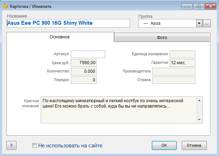Click the Гарантия field showing 12 мес.
The image size is (219, 156).
click(x=182, y=63)
